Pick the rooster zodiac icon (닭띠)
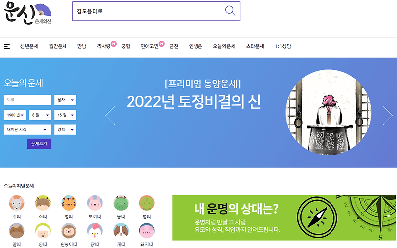 (95, 230)
